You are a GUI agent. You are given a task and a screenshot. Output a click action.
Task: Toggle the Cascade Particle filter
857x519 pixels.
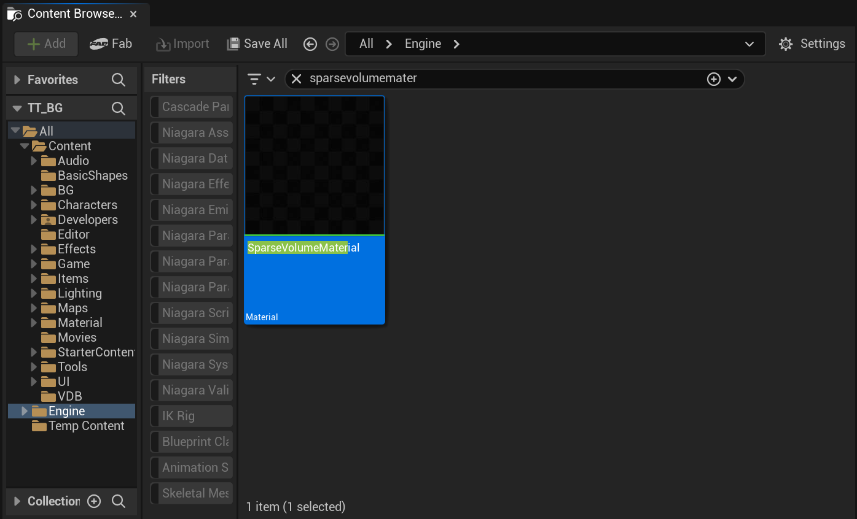(192, 107)
